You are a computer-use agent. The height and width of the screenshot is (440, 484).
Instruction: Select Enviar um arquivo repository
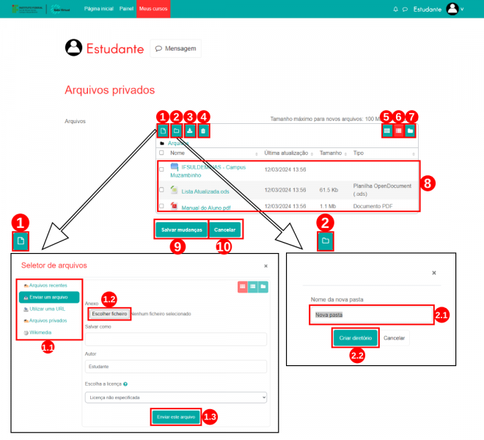pos(49,297)
